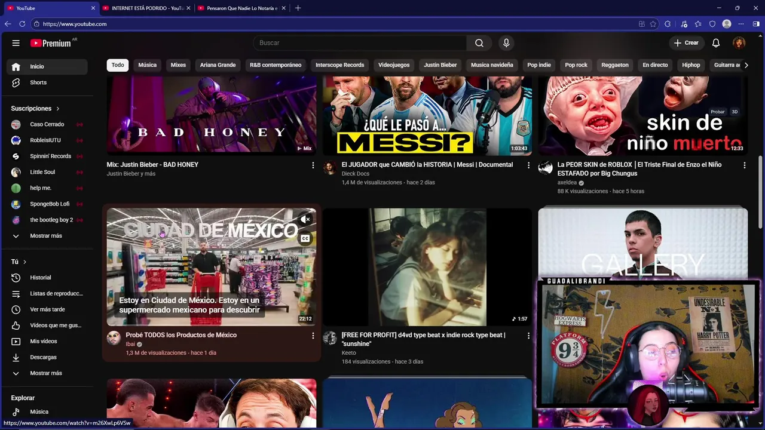Expand Mostrar más under Descargas

(47, 373)
